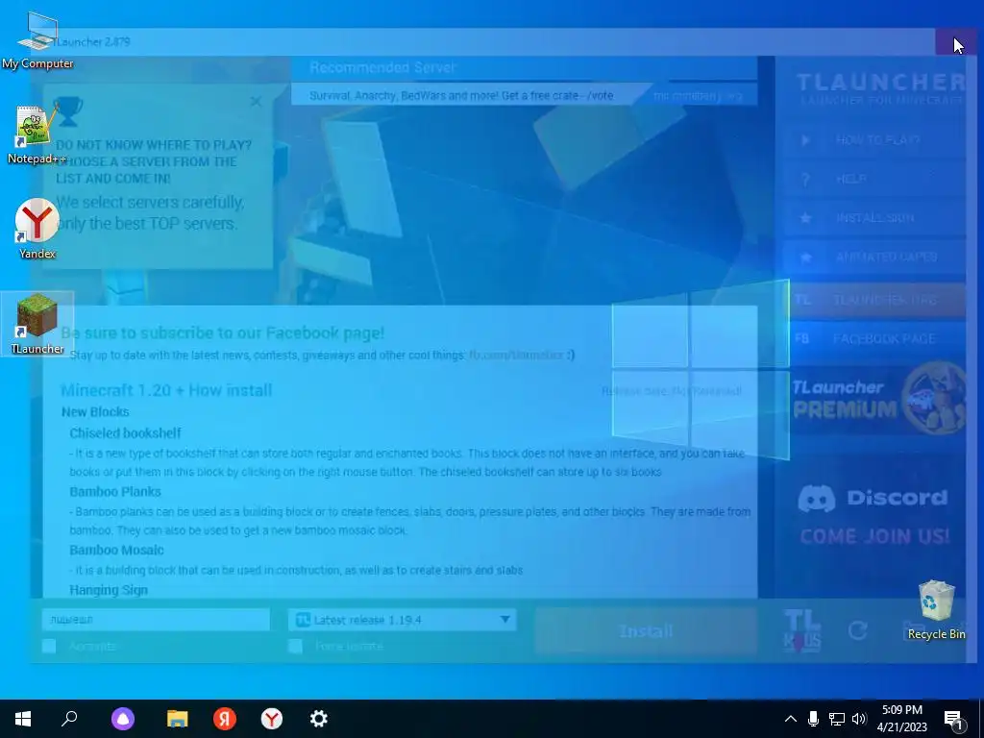Click the microphone tray icon
Screen dimensions: 984x738
(813, 719)
